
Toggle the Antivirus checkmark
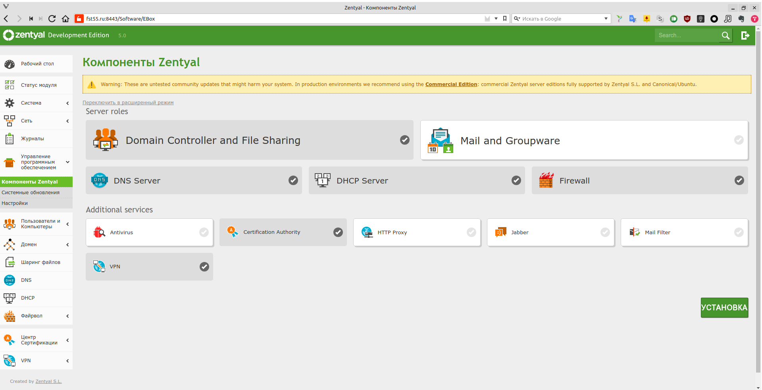(204, 232)
